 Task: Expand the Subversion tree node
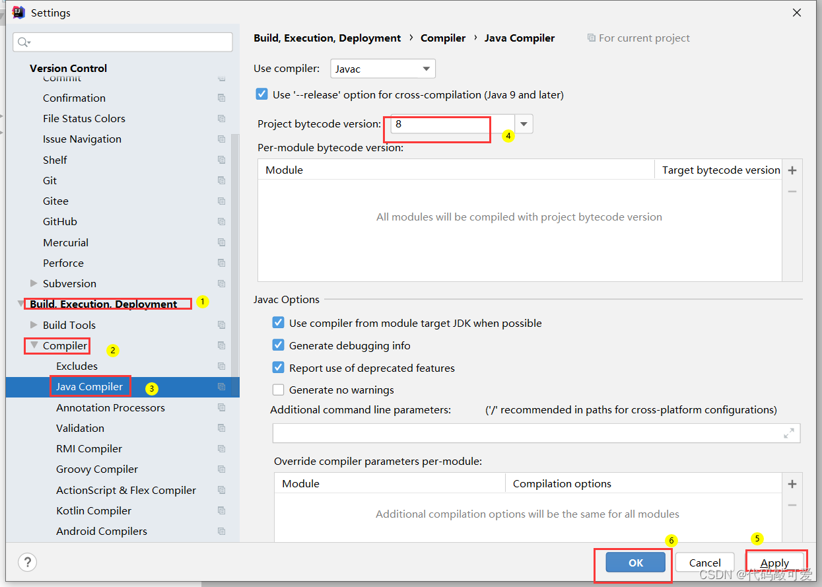click(x=34, y=283)
